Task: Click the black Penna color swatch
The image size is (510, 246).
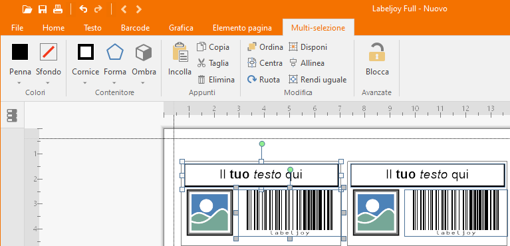Action: (20, 52)
